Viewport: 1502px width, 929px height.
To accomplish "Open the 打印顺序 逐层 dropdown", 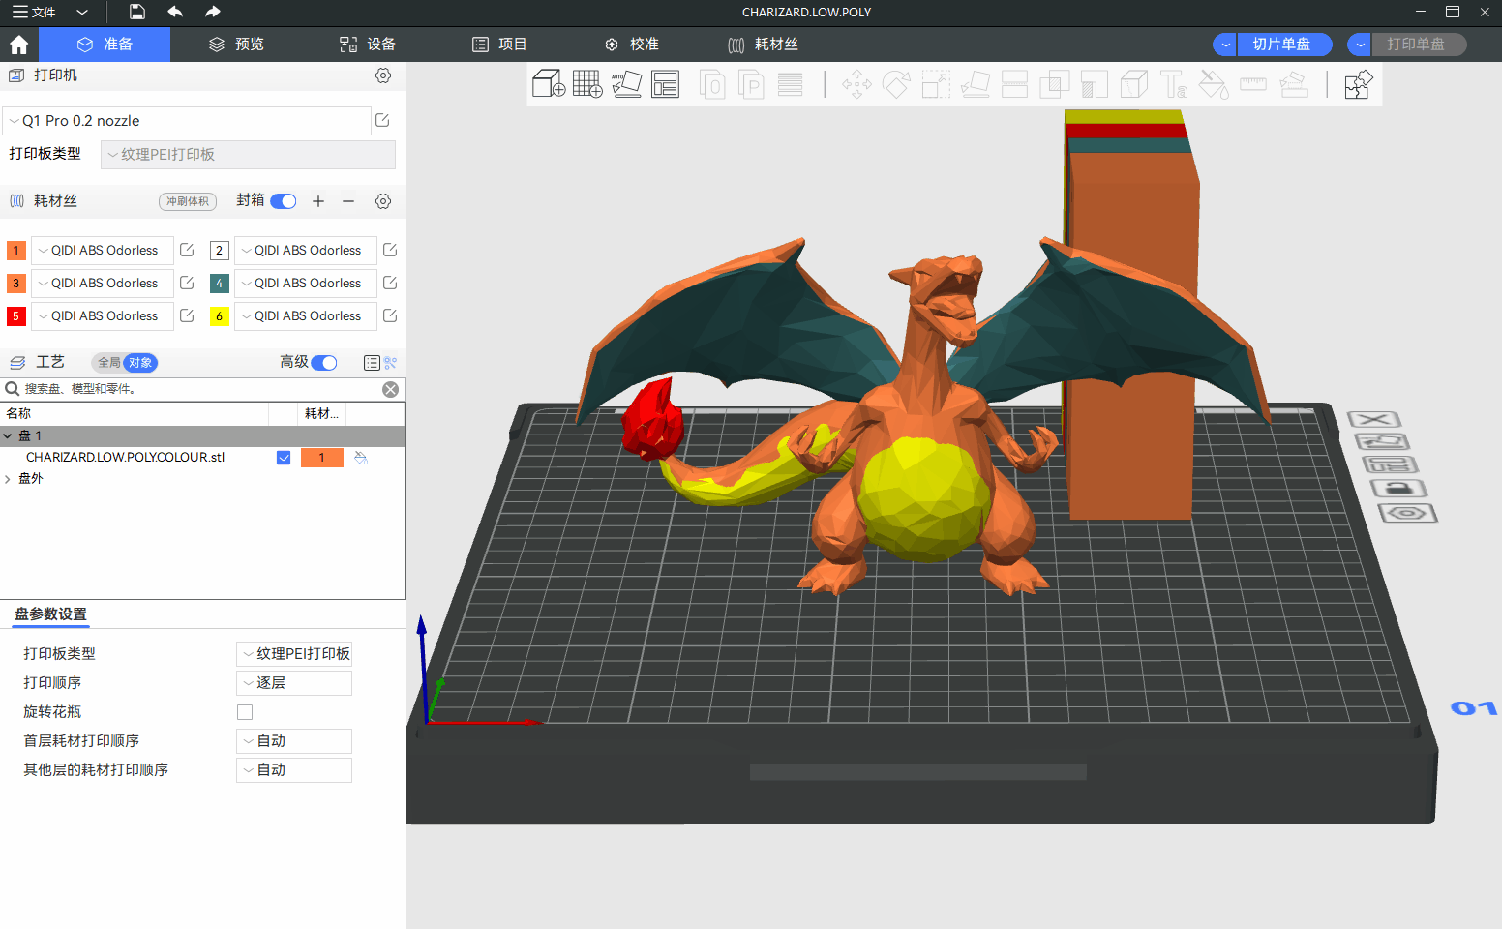I will click(x=294, y=683).
